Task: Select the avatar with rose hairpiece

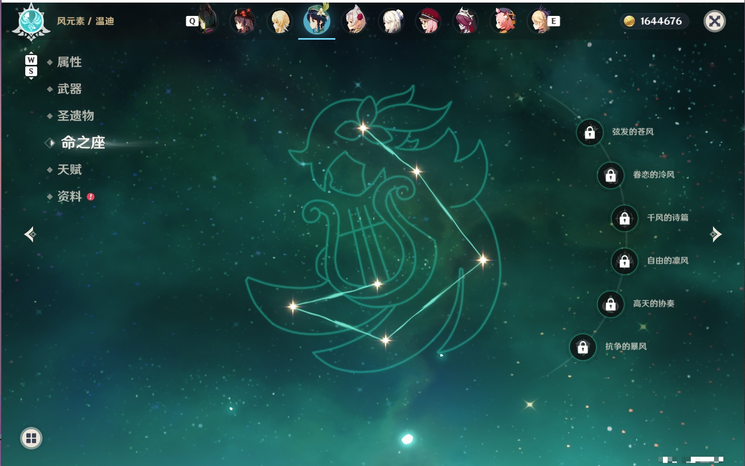Action: (x=355, y=21)
